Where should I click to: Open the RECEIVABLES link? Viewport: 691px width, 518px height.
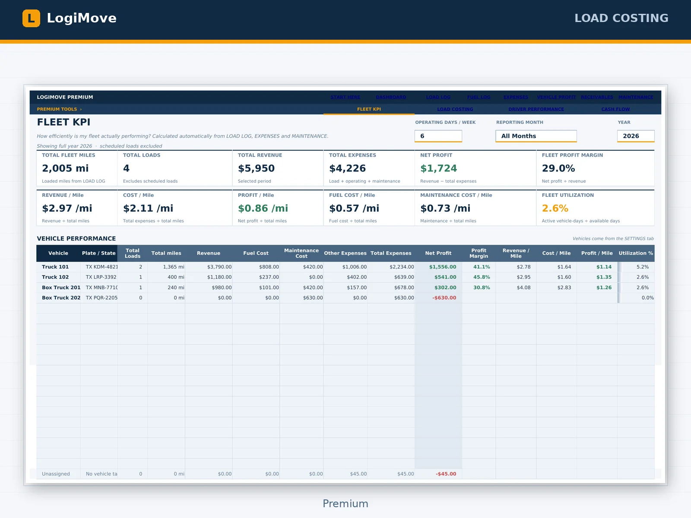point(597,97)
